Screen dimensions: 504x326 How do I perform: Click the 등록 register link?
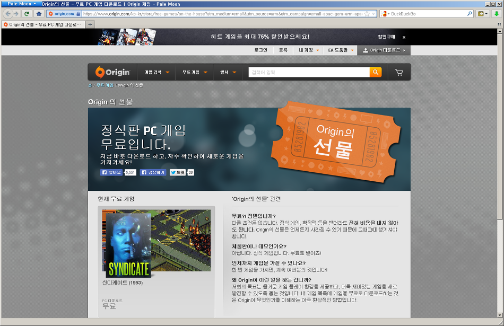[x=283, y=50]
